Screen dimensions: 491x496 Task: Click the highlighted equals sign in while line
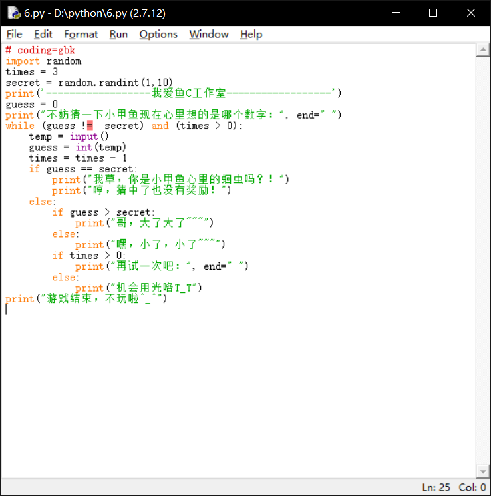pyautogui.click(x=89, y=126)
